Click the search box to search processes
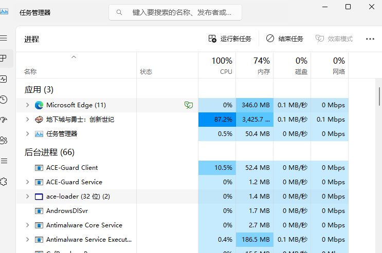Screen dimensions: 382x253 coord(175,12)
